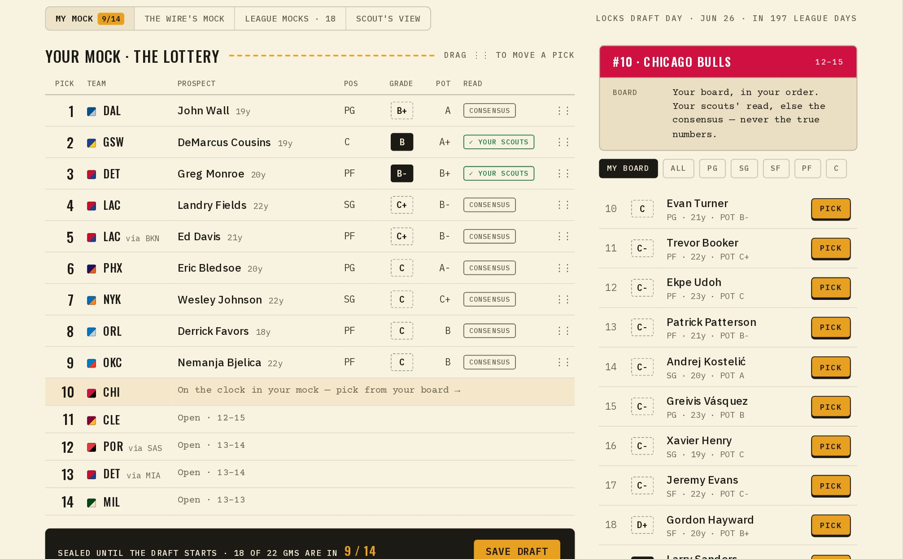
Task: Click the ORL team logo
Action: tap(92, 332)
